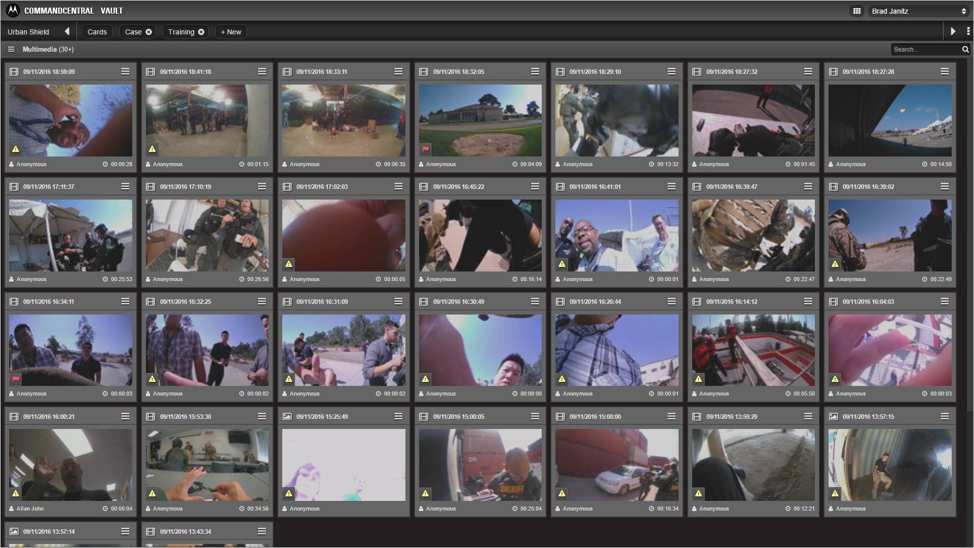Remove the Case filter chip
The height and width of the screenshot is (548, 974).
click(x=148, y=31)
